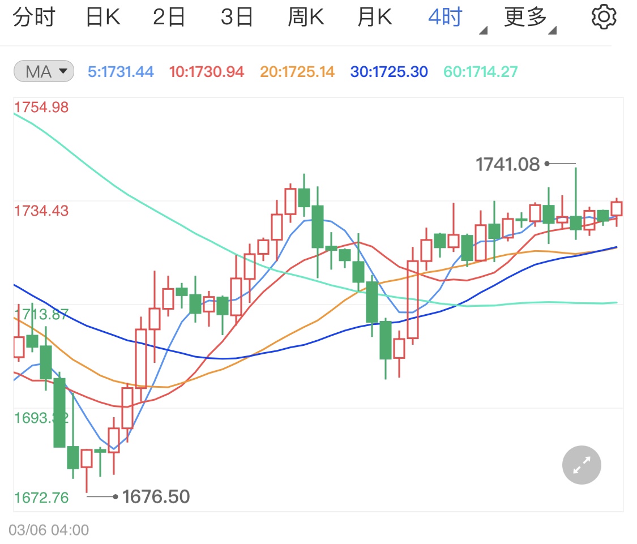Select 月K monthly candlestick tab
Screen dimensions: 637x544
coord(374,18)
